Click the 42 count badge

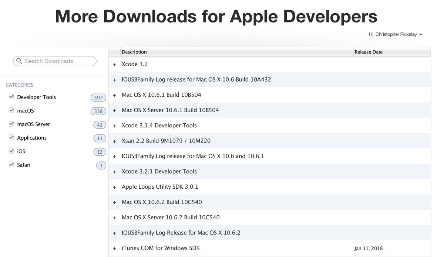(x=100, y=125)
